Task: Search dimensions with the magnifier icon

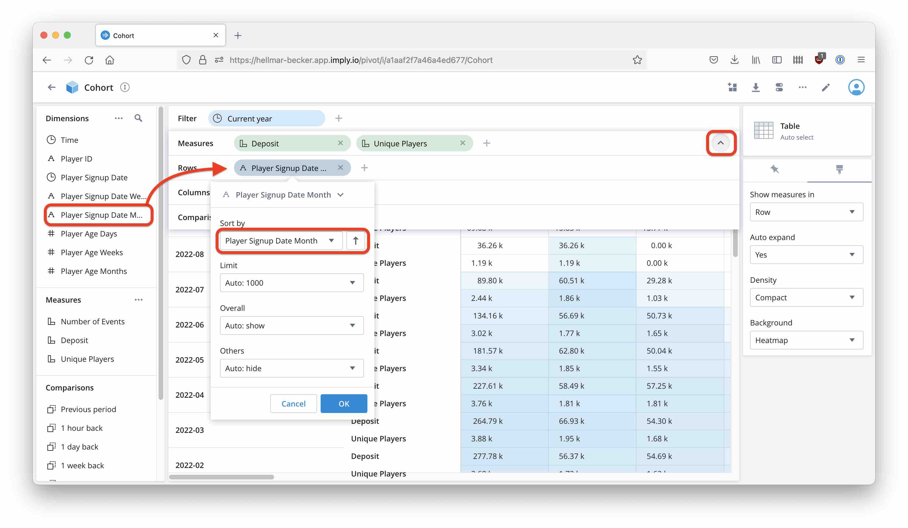Action: tap(138, 118)
